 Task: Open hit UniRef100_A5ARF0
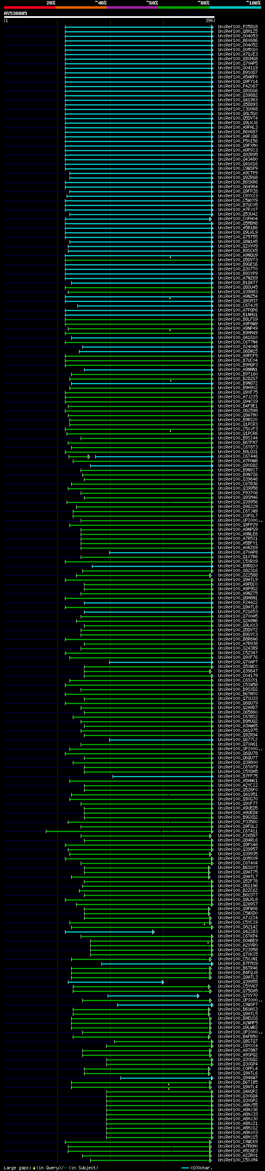click(238, 77)
